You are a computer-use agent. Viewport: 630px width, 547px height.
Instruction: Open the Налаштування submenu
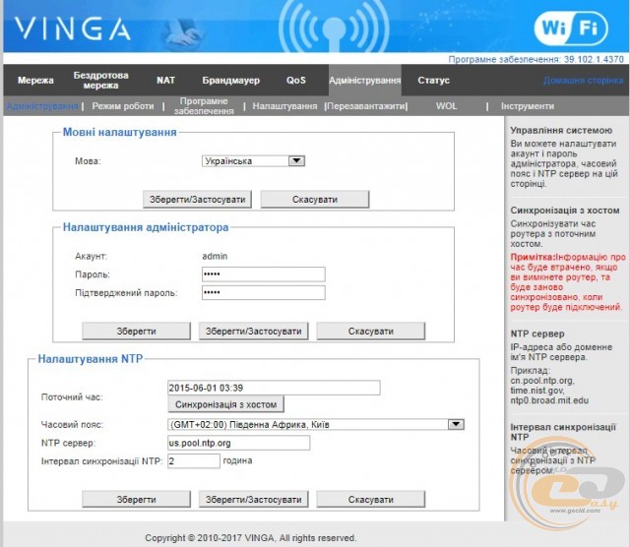tap(284, 106)
